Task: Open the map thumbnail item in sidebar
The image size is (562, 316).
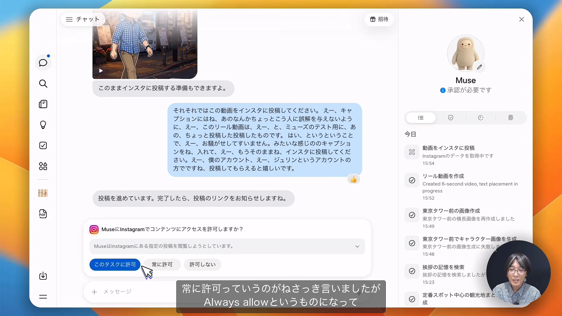Action: coord(43,193)
